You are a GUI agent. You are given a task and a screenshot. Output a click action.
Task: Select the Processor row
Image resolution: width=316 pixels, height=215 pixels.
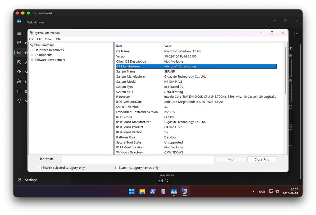196,97
